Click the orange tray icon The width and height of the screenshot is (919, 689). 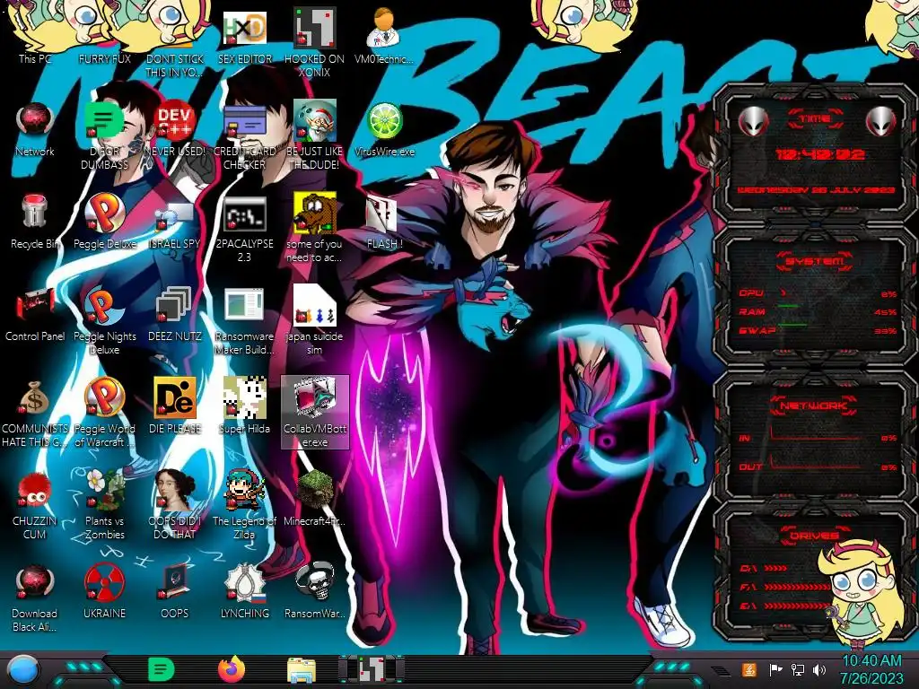(x=748, y=669)
